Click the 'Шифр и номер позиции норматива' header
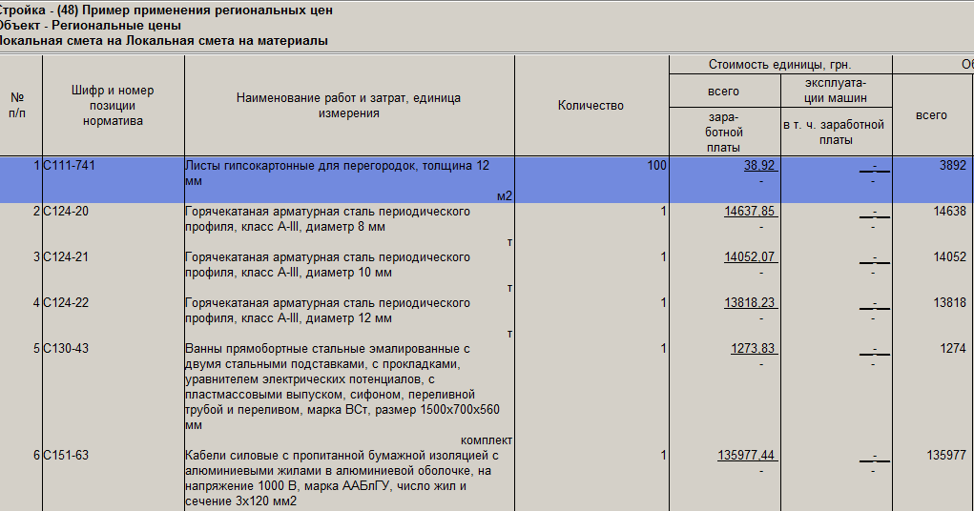 tap(113, 106)
